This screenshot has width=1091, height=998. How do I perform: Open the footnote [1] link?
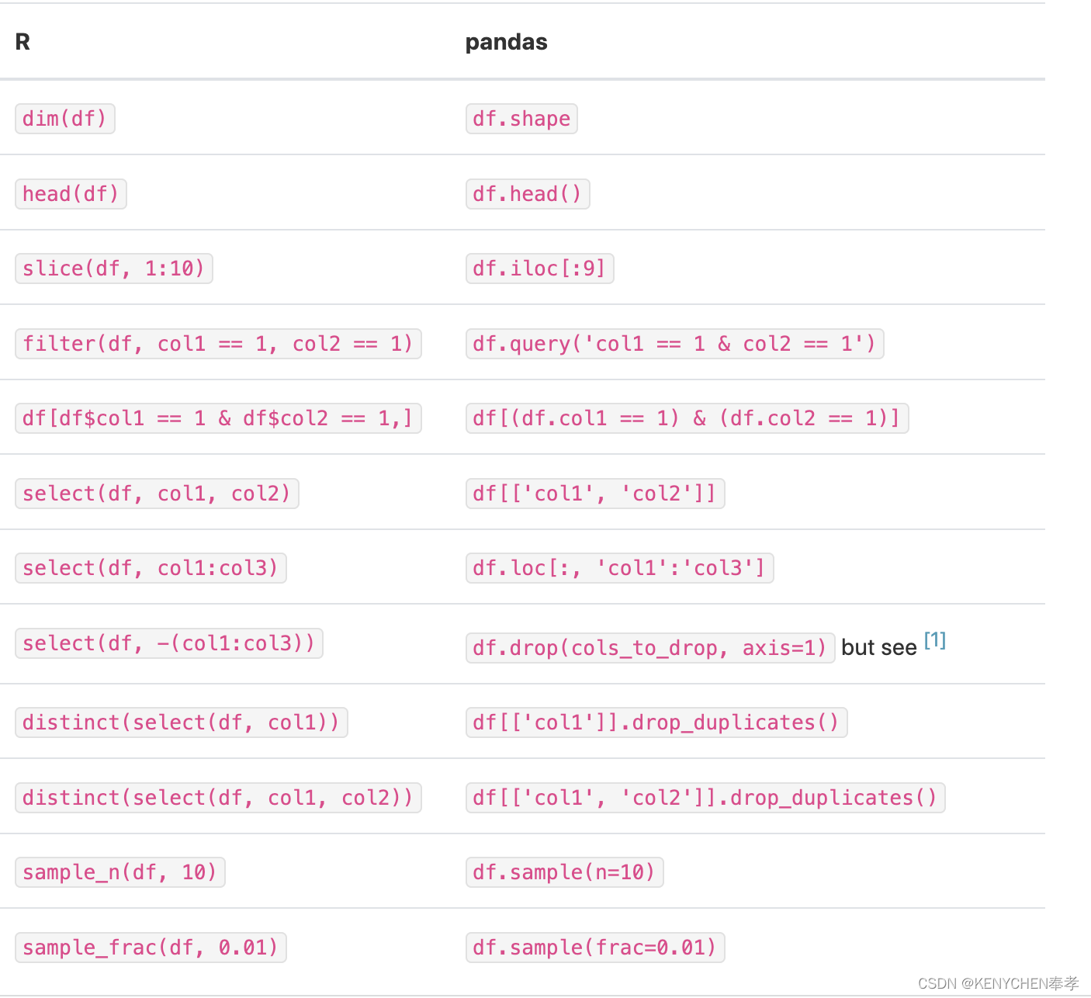tap(935, 641)
